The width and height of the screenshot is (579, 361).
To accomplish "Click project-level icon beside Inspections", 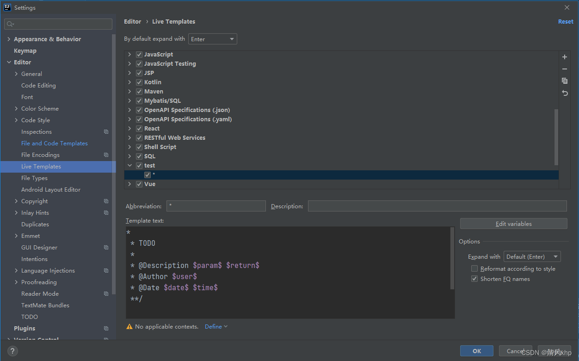I will pos(106,132).
